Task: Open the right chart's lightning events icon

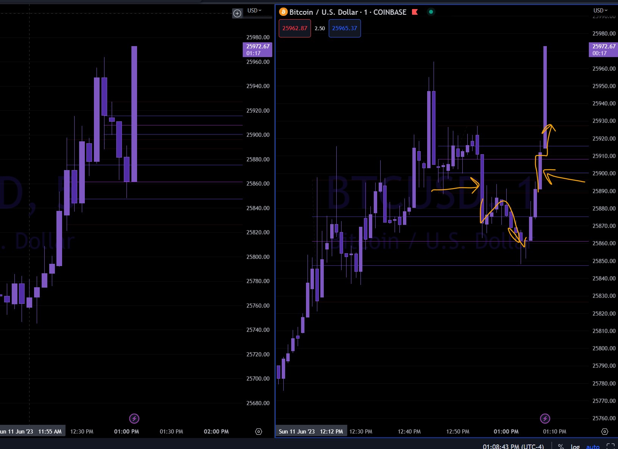Action: click(x=545, y=418)
